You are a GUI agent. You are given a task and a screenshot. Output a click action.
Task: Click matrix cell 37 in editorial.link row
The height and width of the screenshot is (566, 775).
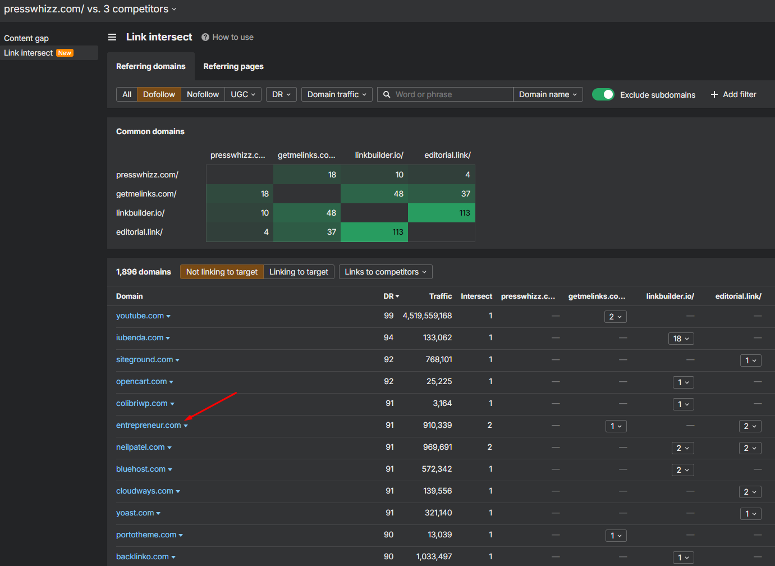tap(307, 232)
